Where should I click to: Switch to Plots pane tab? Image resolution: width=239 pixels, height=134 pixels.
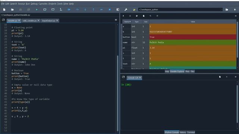[x=187, y=71]
